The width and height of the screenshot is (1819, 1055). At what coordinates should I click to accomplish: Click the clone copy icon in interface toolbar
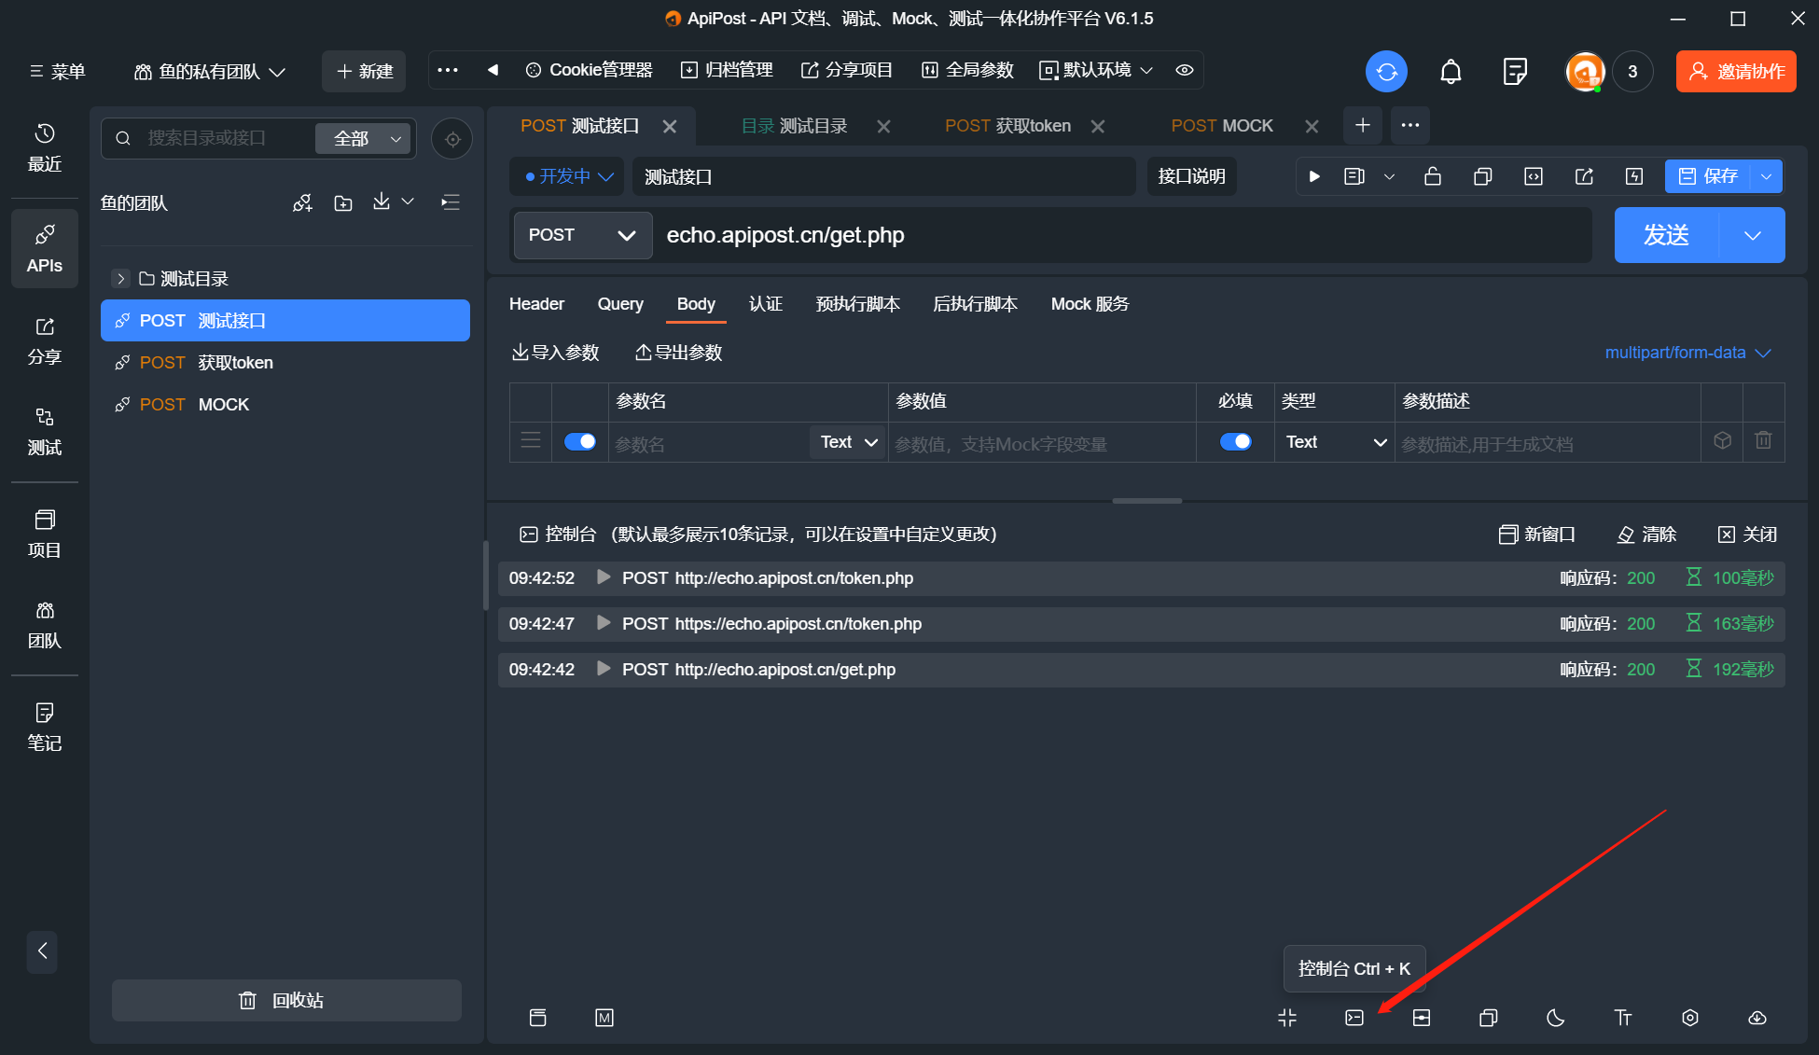pos(1482,176)
